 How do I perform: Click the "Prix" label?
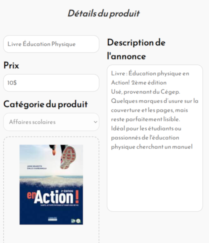11,66
